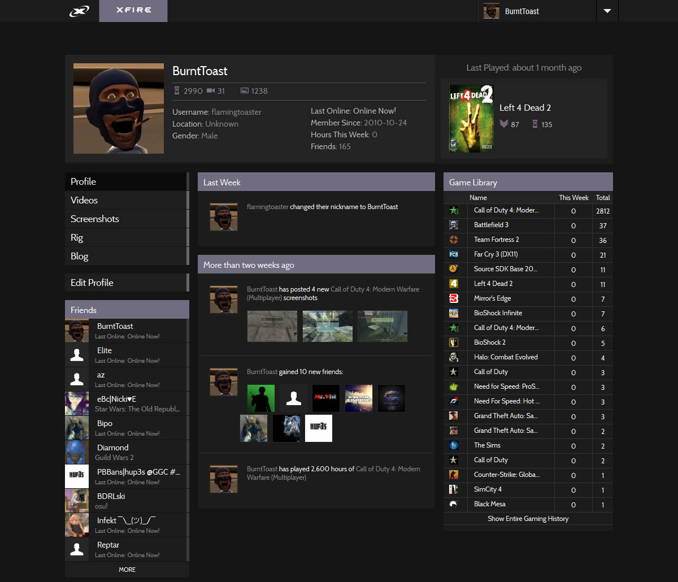Click the Edit Profile button
This screenshot has width=678, height=582.
[x=92, y=283]
